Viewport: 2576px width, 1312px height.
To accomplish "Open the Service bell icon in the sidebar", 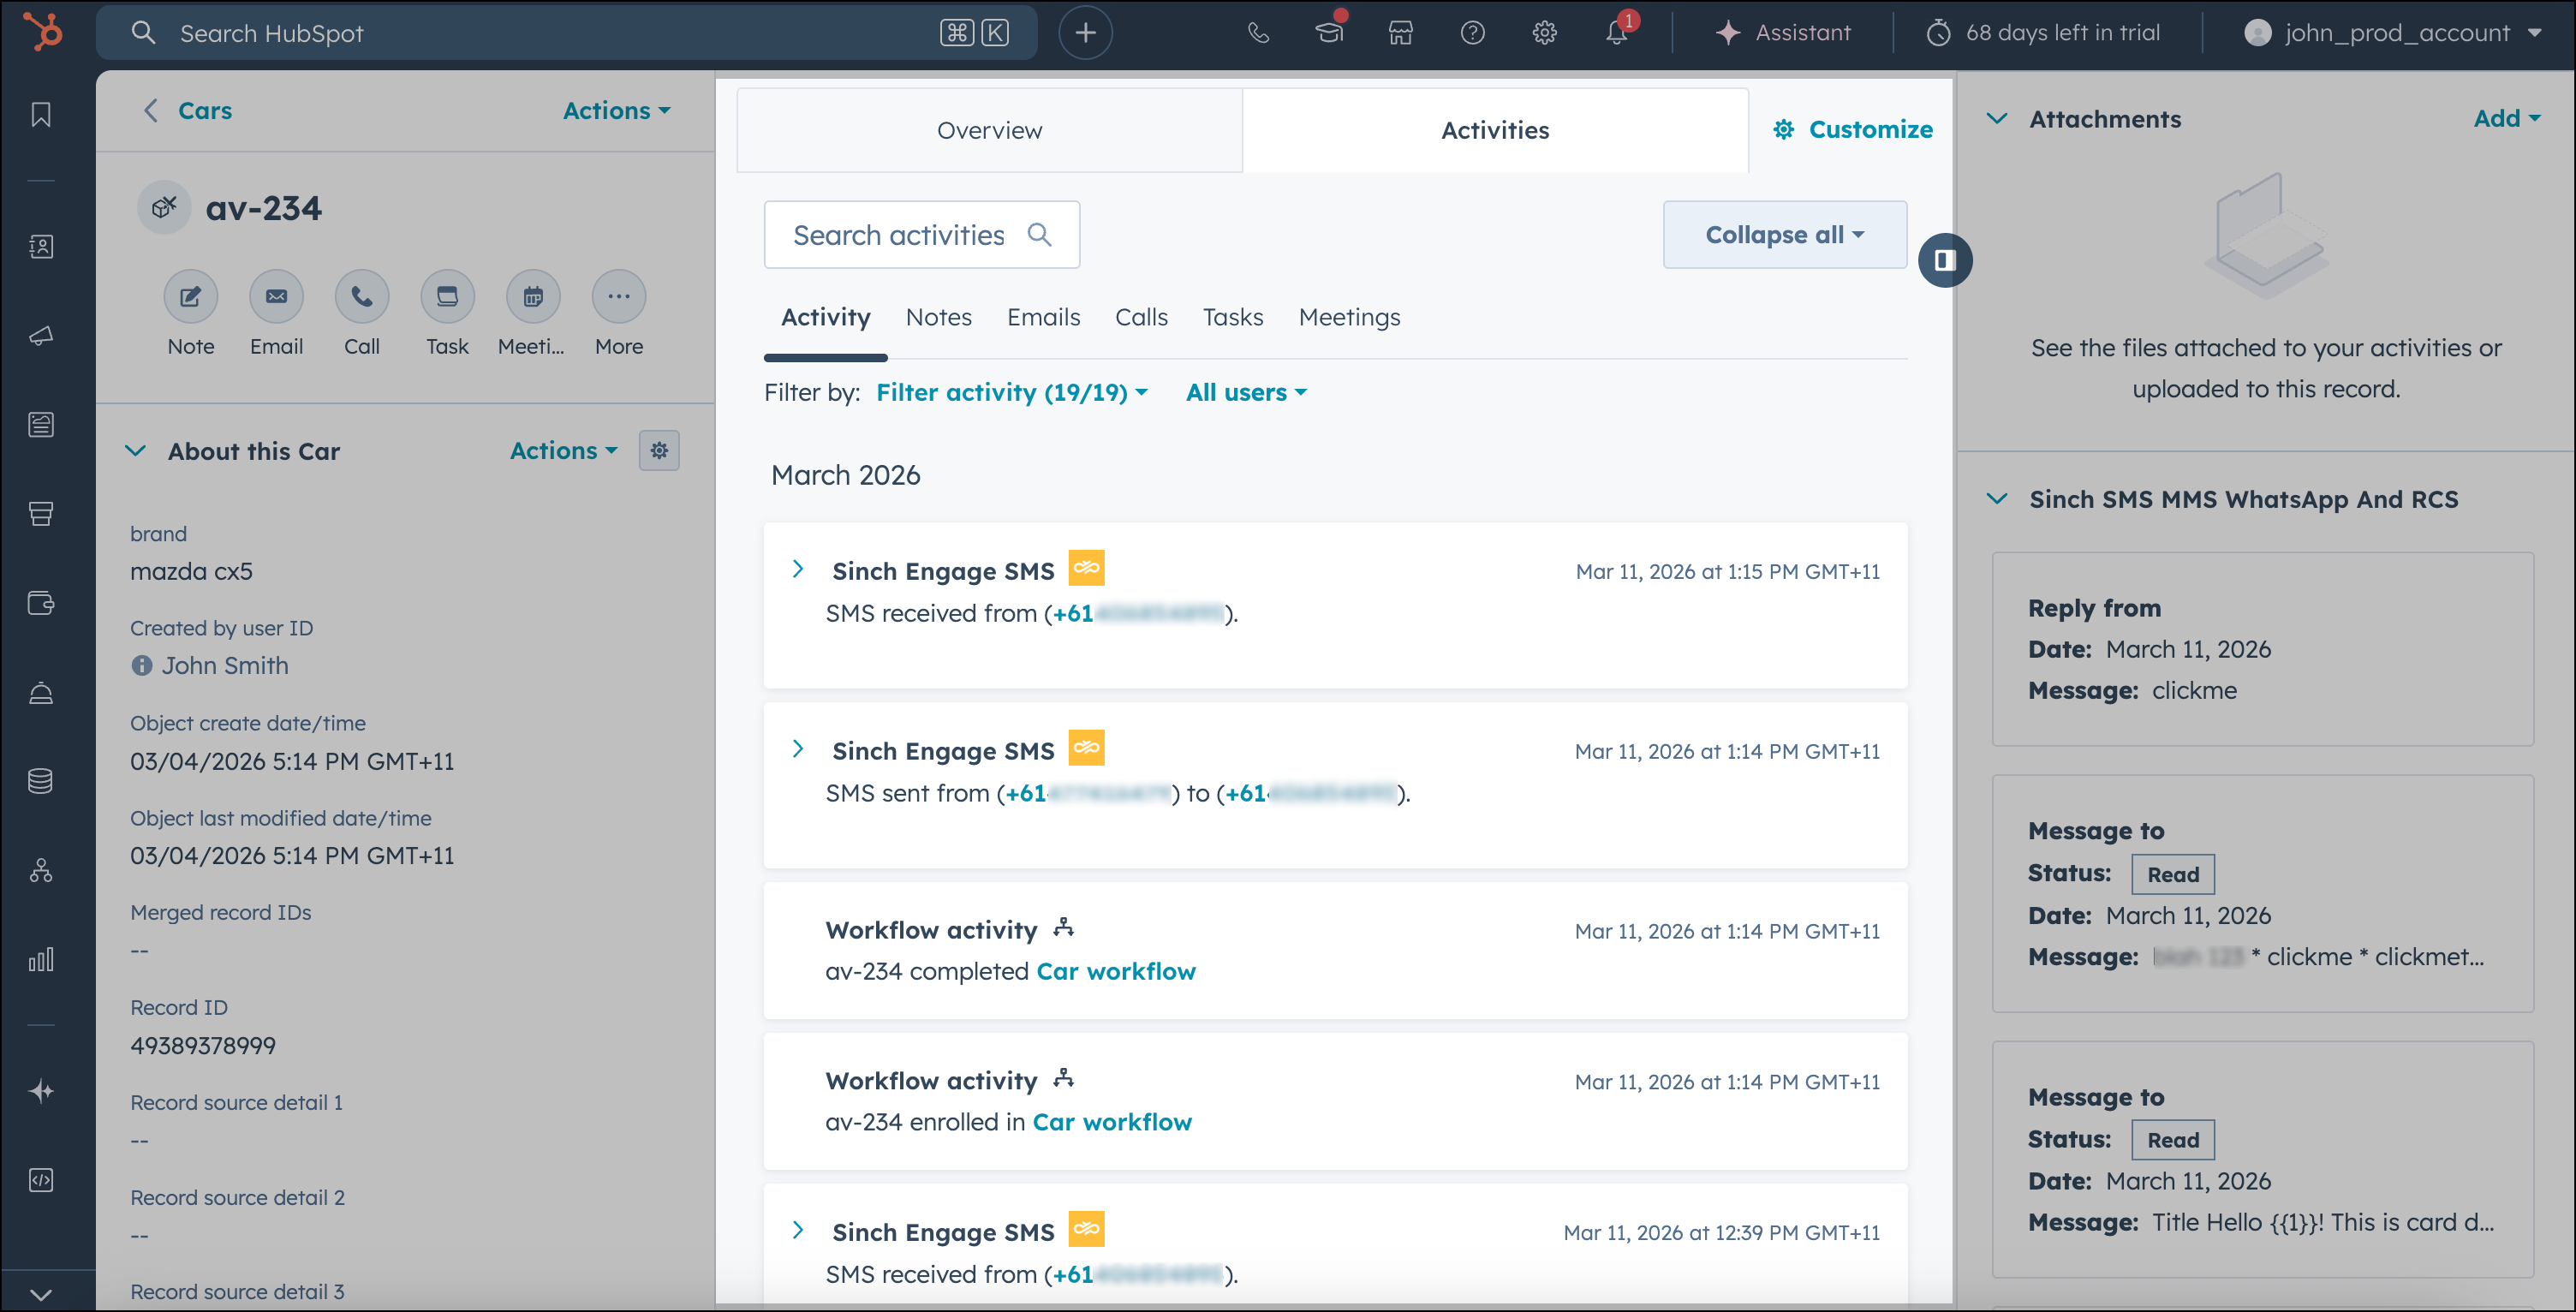I will coord(41,692).
